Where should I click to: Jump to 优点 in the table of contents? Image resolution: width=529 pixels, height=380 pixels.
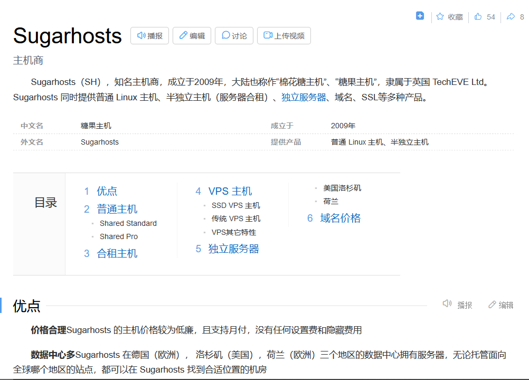tap(107, 191)
